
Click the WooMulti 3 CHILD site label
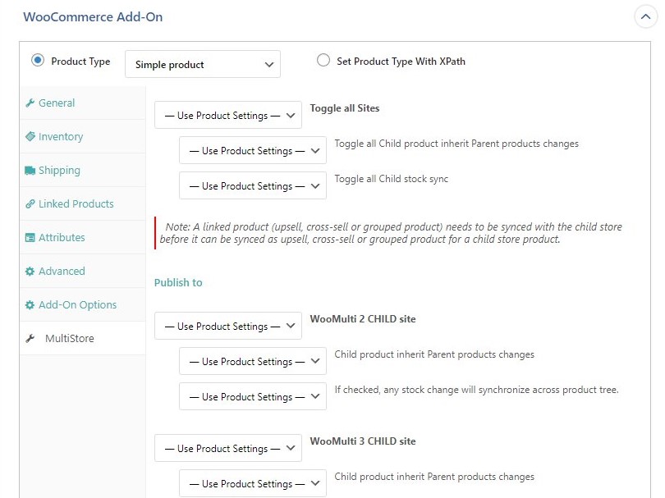pos(363,441)
